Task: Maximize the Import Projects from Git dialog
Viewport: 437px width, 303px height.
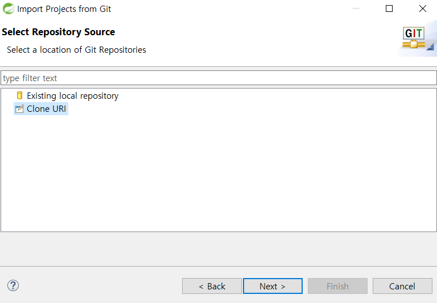Action: [389, 9]
